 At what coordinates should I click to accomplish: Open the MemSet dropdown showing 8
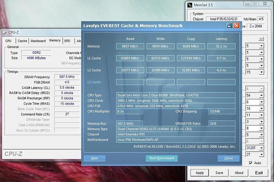pos(261,128)
